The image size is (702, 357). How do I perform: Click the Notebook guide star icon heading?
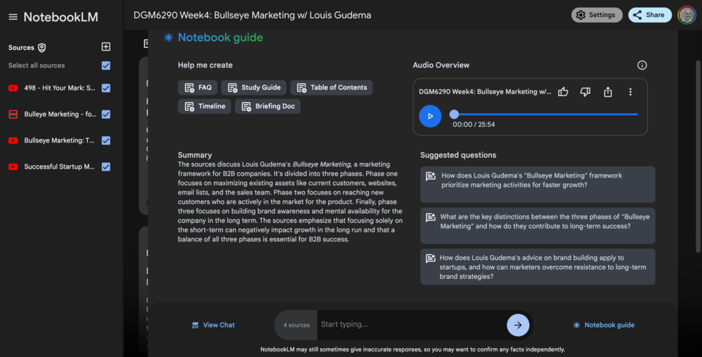pyautogui.click(x=169, y=38)
